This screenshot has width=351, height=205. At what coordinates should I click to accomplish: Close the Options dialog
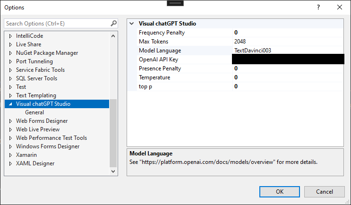click(x=340, y=8)
